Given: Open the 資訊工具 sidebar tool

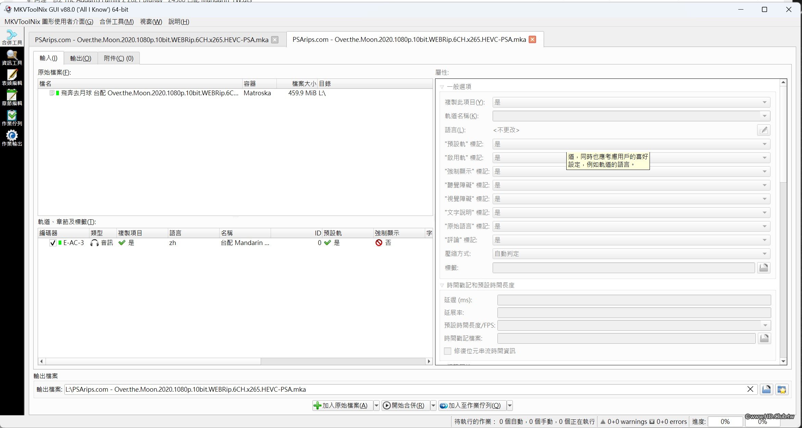Looking at the screenshot, I should tap(12, 57).
